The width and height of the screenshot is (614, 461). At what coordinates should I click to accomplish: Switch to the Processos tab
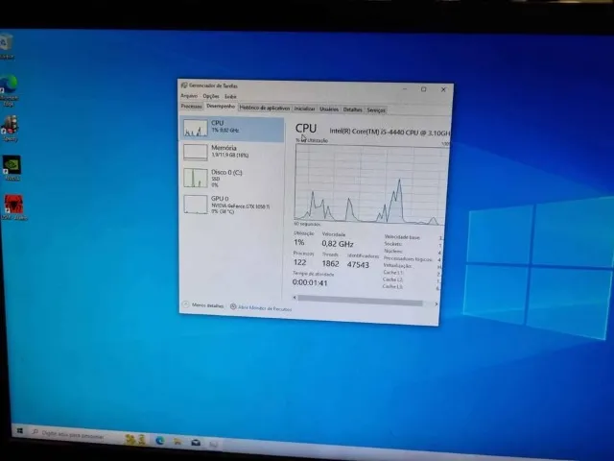(x=192, y=107)
